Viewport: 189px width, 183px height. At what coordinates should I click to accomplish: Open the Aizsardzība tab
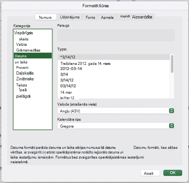tap(142, 17)
